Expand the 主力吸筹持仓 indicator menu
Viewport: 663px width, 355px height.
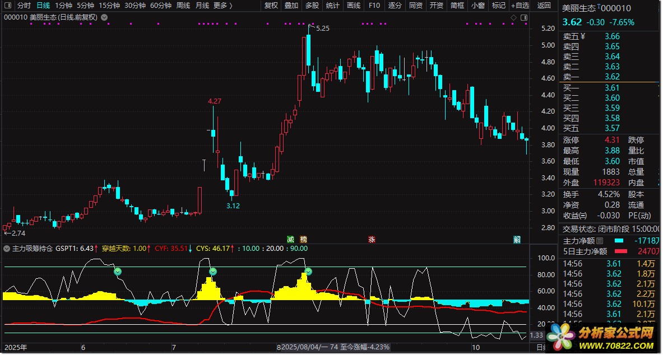[7, 249]
